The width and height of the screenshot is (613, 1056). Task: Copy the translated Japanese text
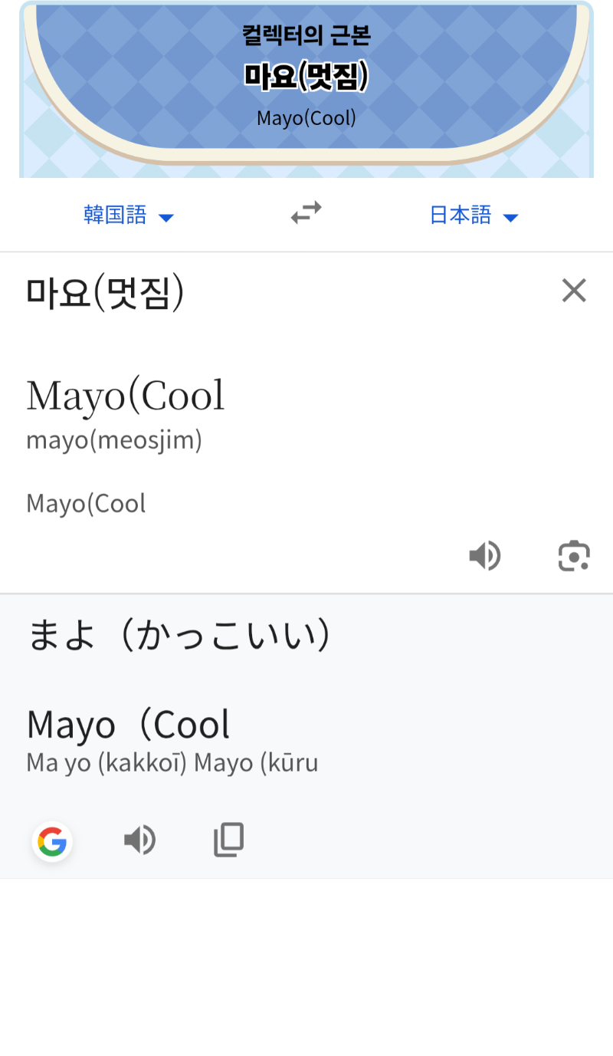[x=228, y=841]
